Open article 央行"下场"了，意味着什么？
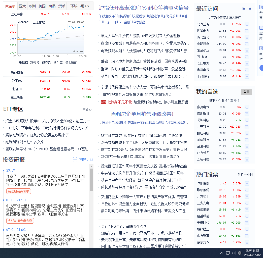 tap(123, 227)
